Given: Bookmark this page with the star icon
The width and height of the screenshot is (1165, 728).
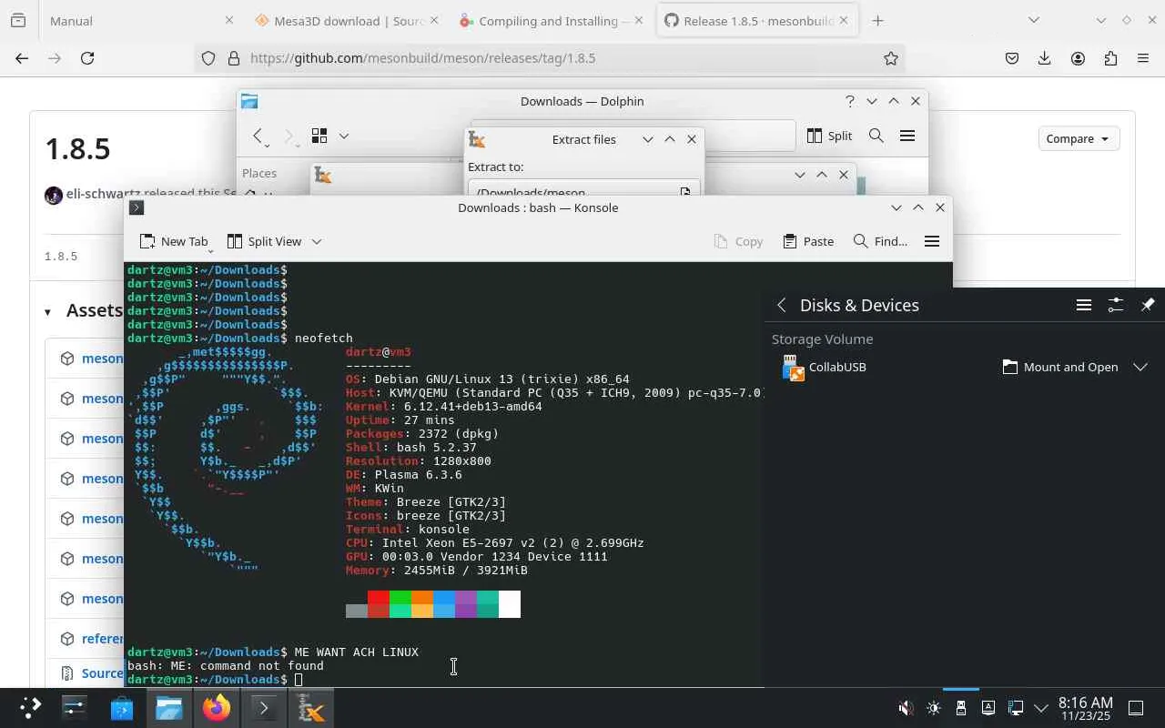Looking at the screenshot, I should [x=891, y=58].
